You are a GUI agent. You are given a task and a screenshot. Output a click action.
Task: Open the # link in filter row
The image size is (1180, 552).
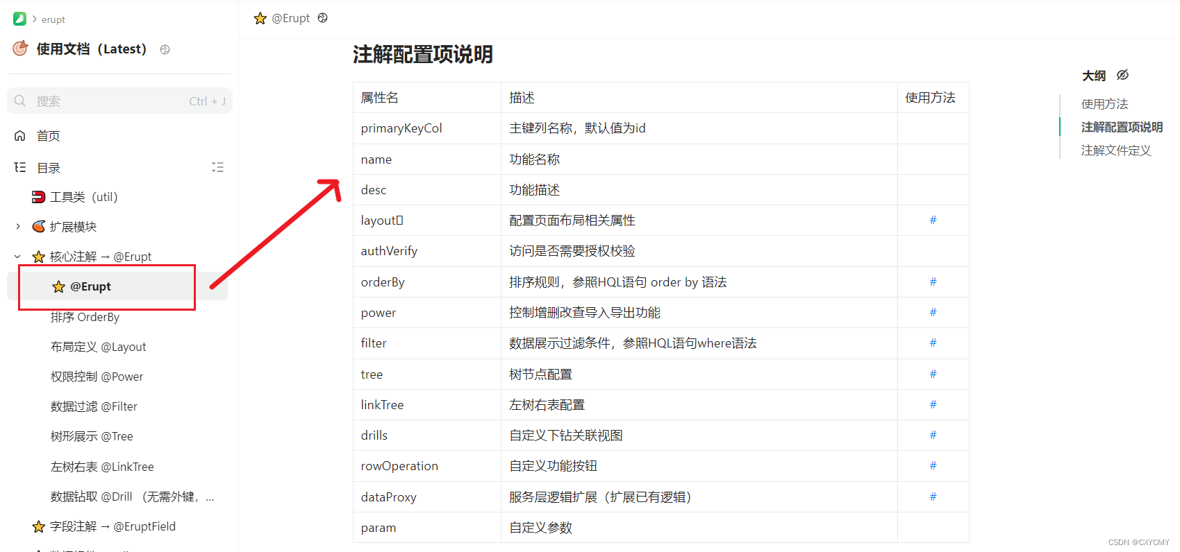(933, 343)
